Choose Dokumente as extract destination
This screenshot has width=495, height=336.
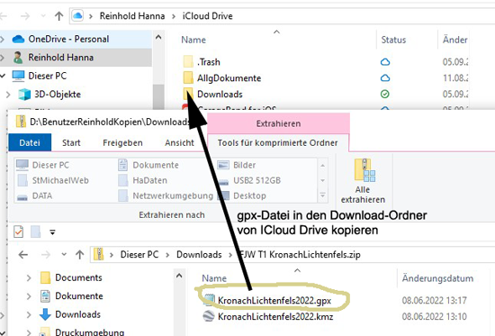coord(148,165)
